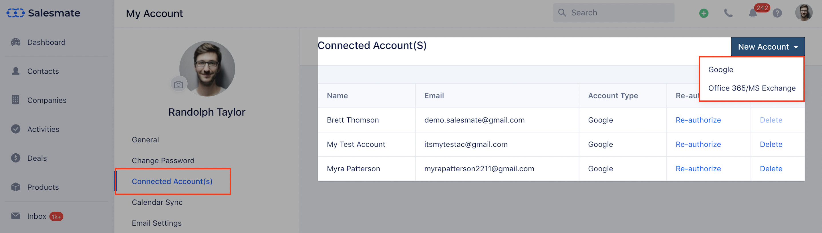Open the Companies building icon
Image resolution: width=822 pixels, height=233 pixels.
[16, 100]
